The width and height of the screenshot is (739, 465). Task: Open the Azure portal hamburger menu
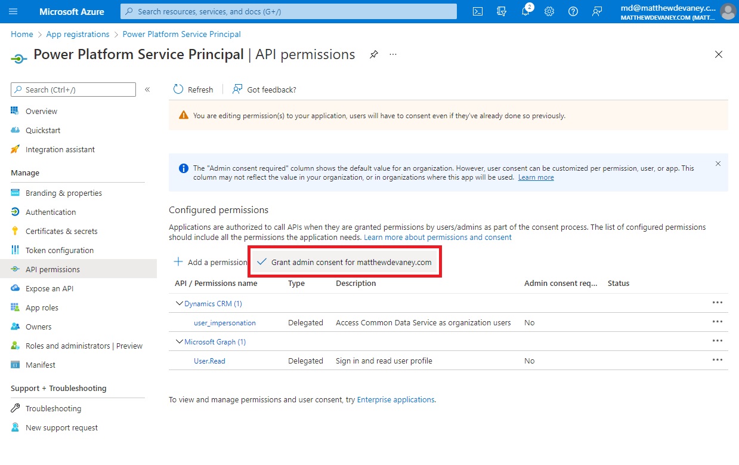point(15,11)
